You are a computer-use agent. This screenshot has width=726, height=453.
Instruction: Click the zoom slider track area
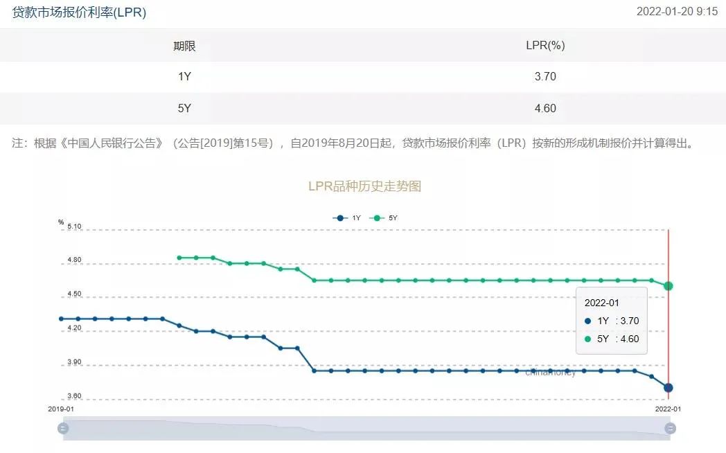click(366, 429)
